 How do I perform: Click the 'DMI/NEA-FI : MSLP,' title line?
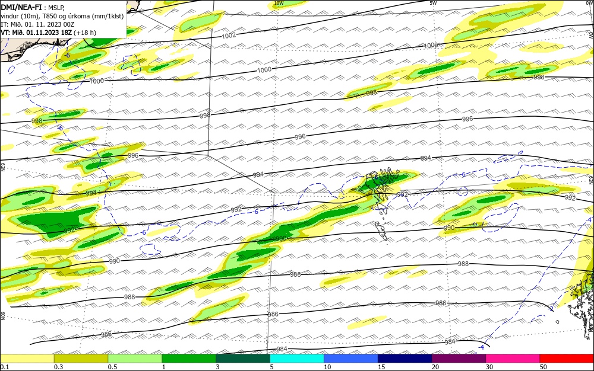33,7
